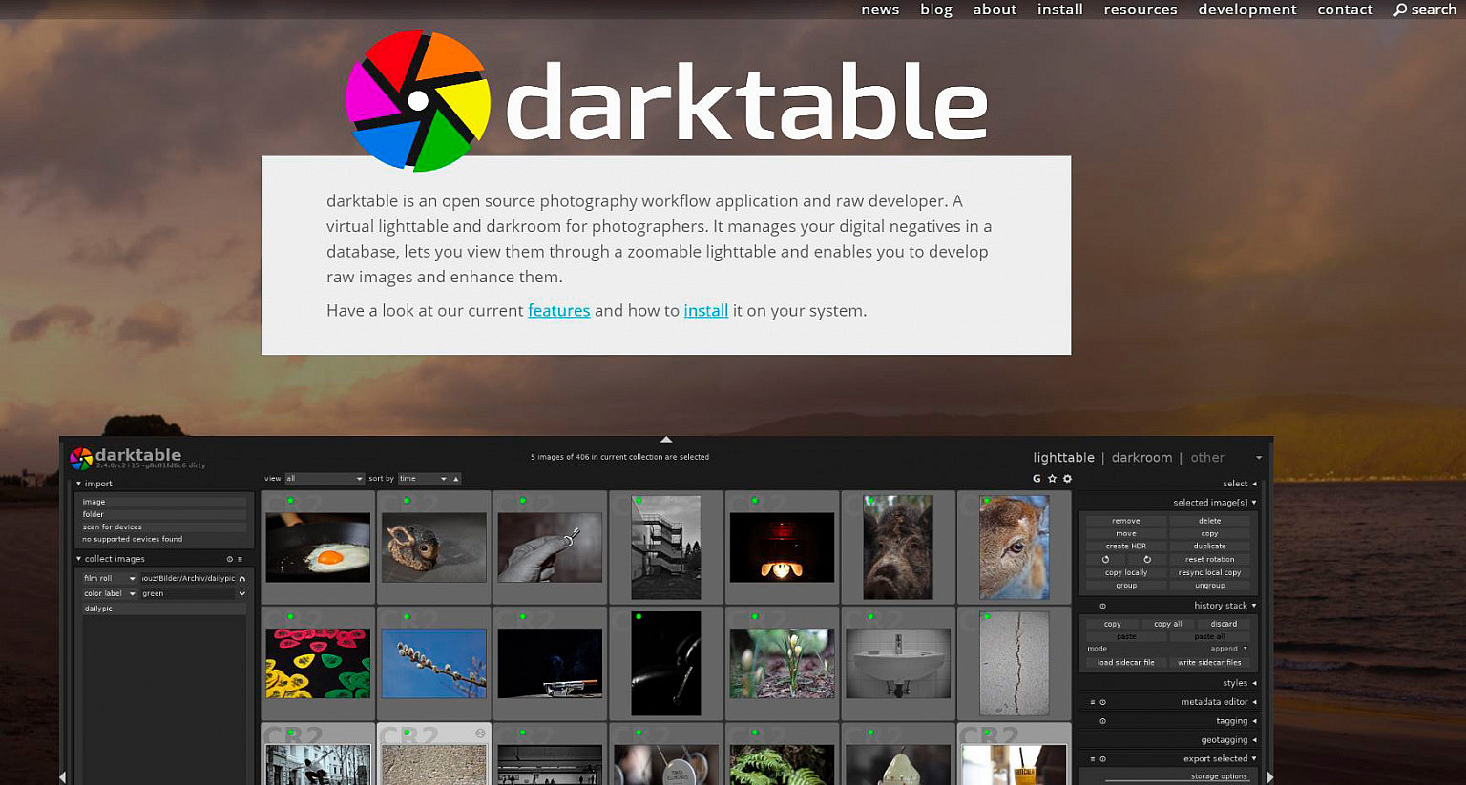Follow the features link in the description
The height and width of the screenshot is (785, 1466).
point(558,310)
